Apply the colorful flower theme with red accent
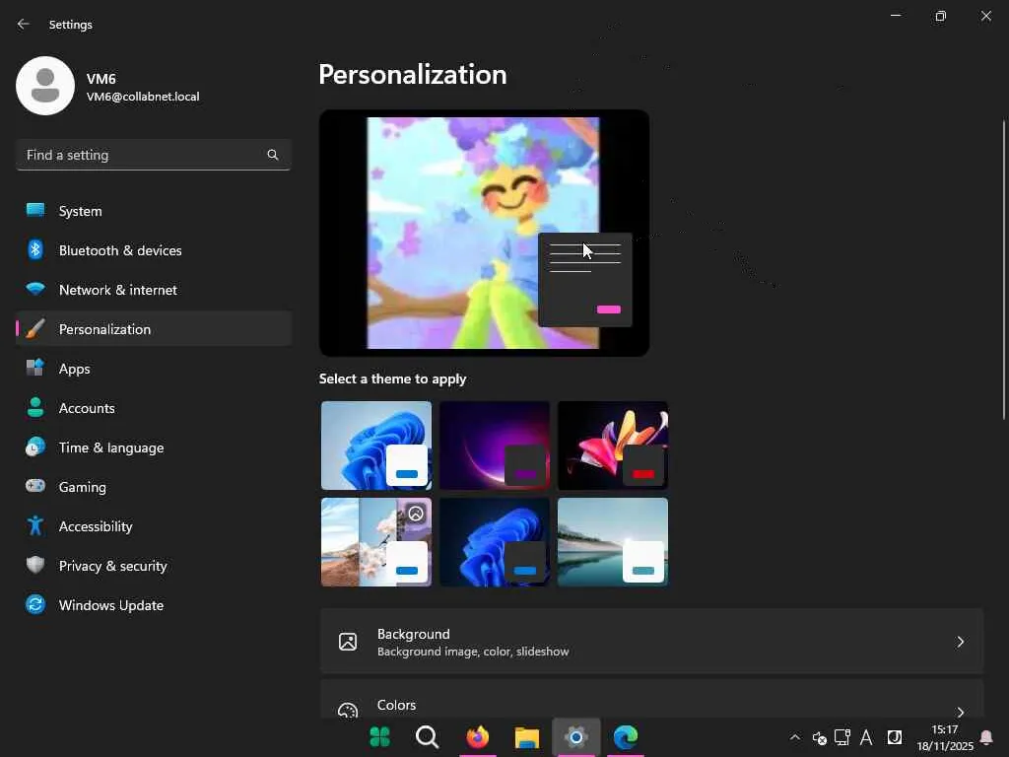The height and width of the screenshot is (757, 1009). coord(613,446)
